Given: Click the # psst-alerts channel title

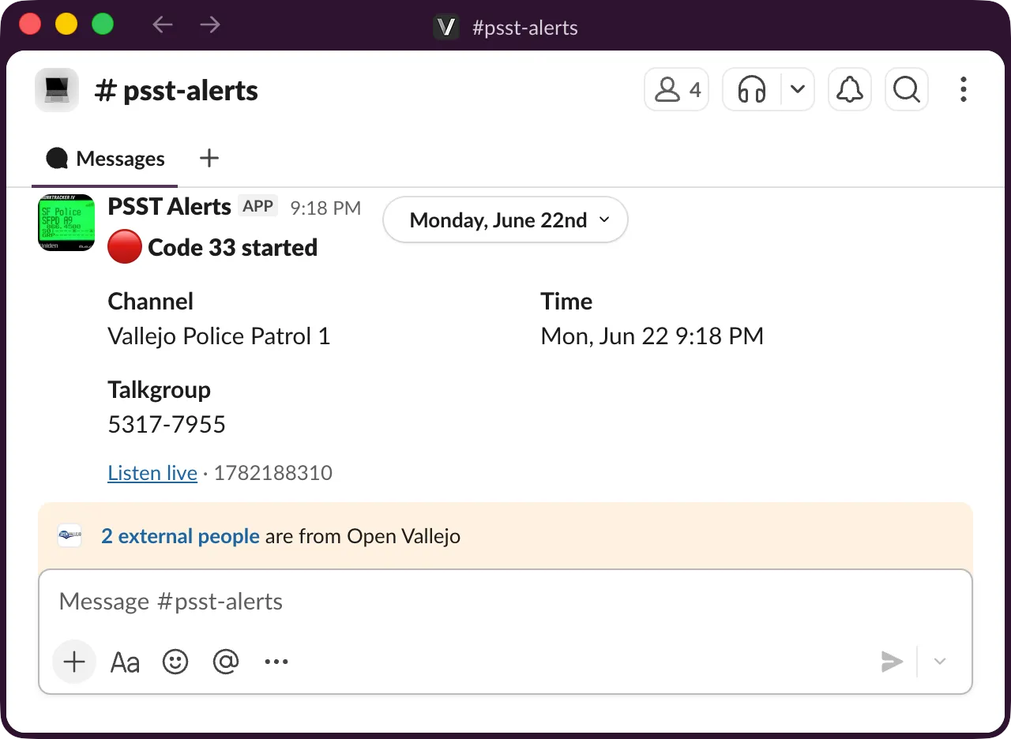Looking at the screenshot, I should tap(176, 91).
